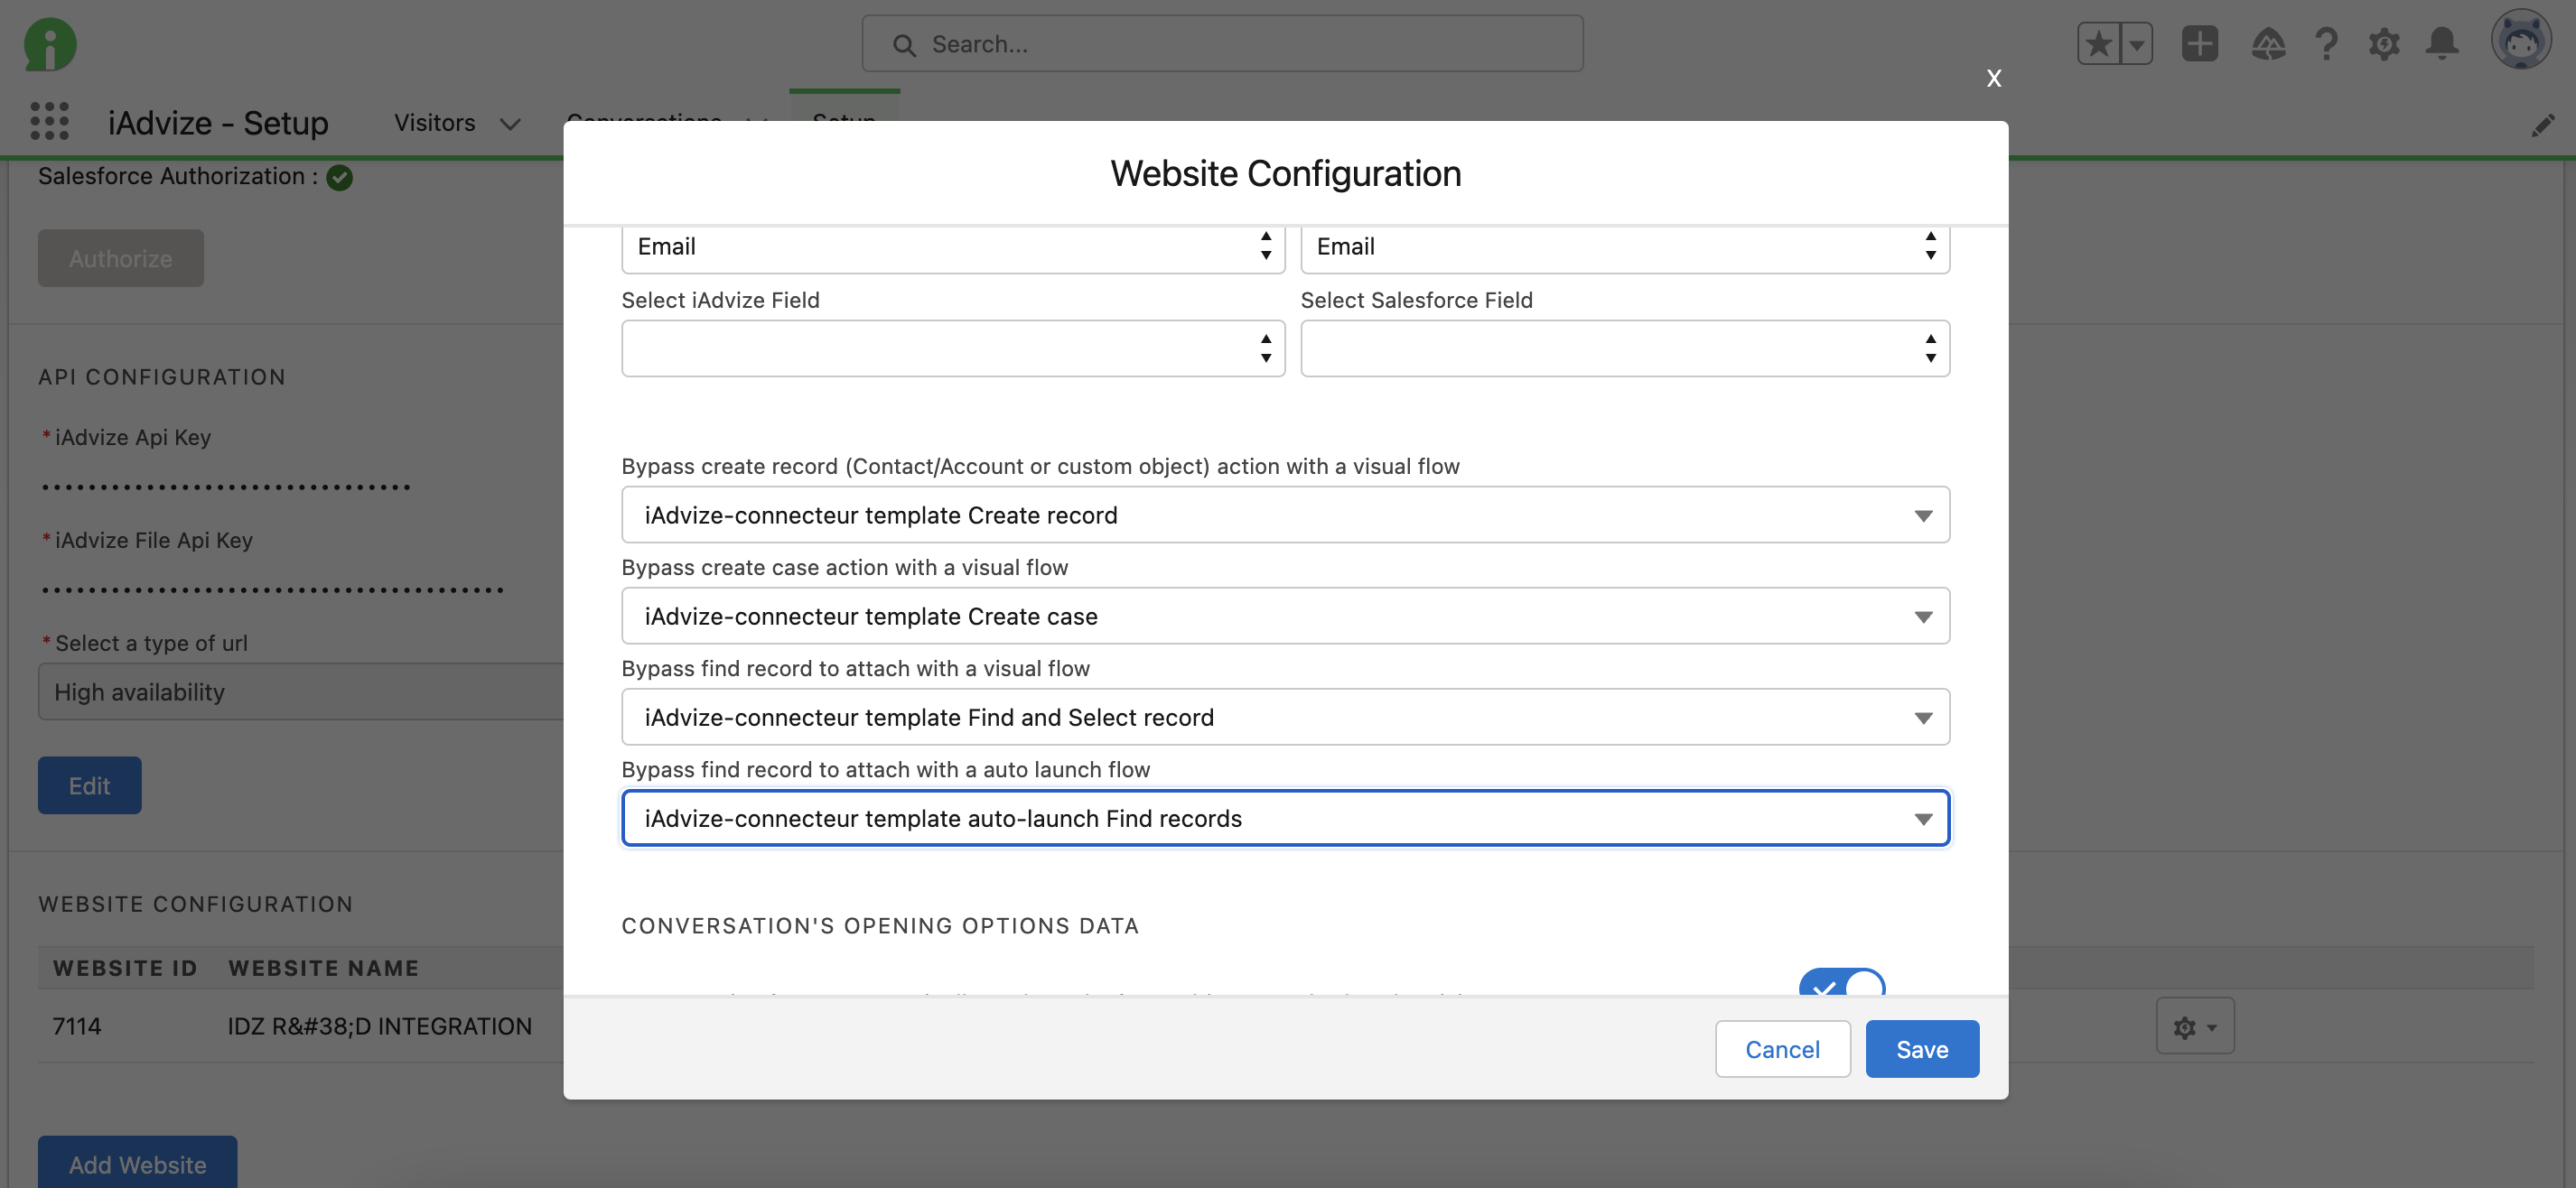Image resolution: width=2576 pixels, height=1188 pixels.
Task: Click the Favorites star icon
Action: (x=2098, y=44)
